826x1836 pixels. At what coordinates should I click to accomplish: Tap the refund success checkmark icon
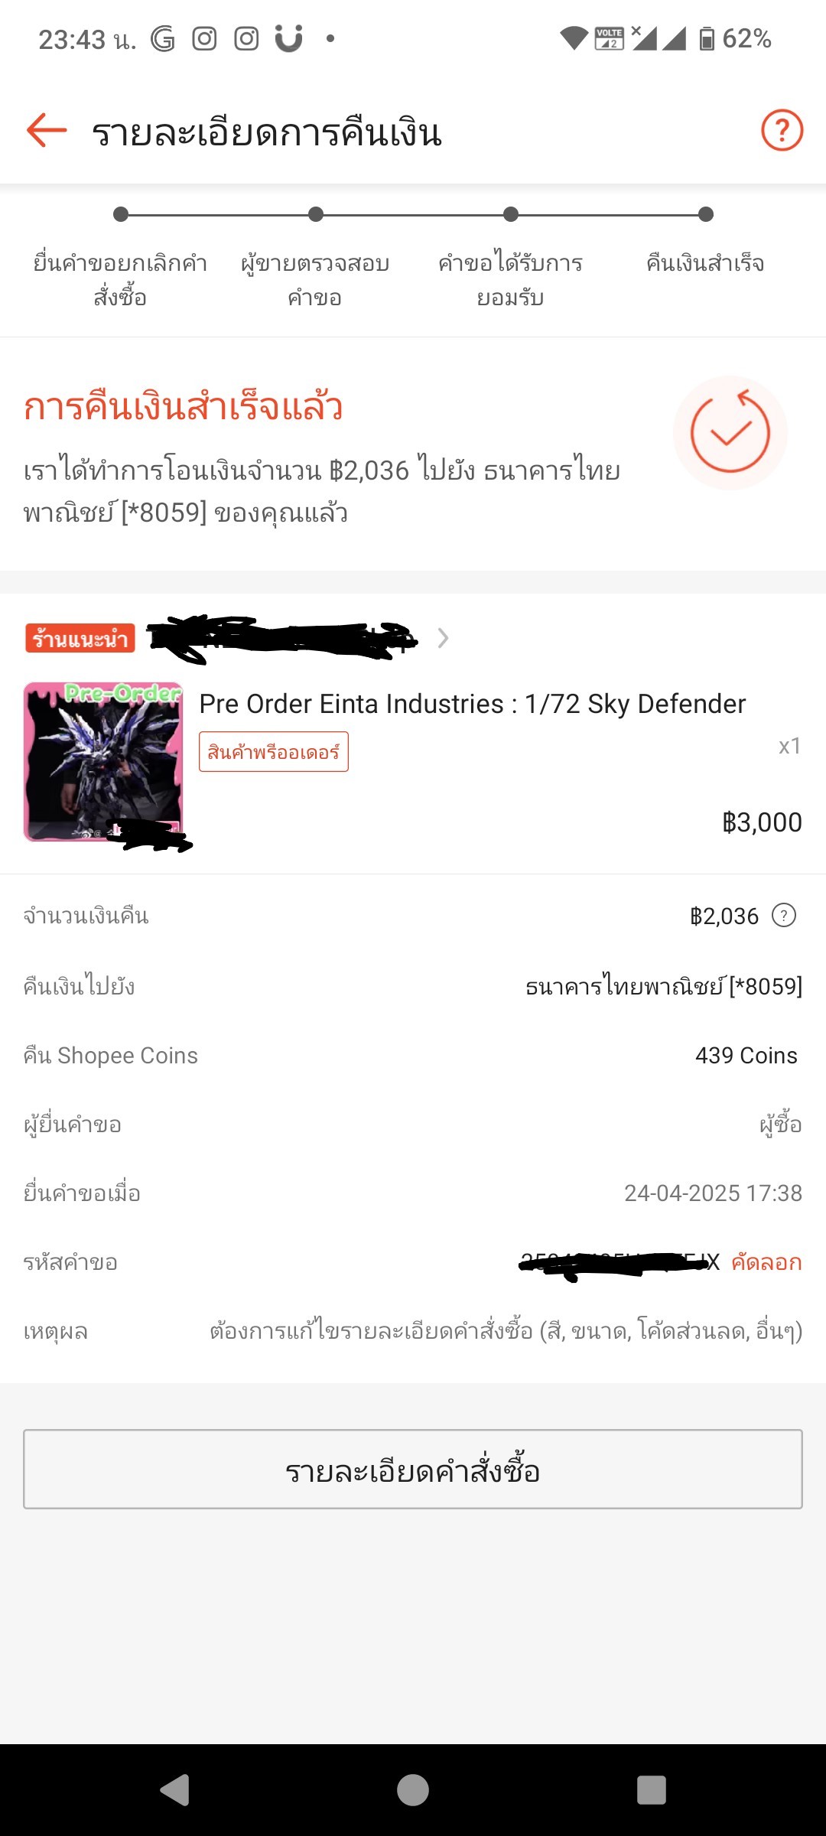pyautogui.click(x=730, y=432)
